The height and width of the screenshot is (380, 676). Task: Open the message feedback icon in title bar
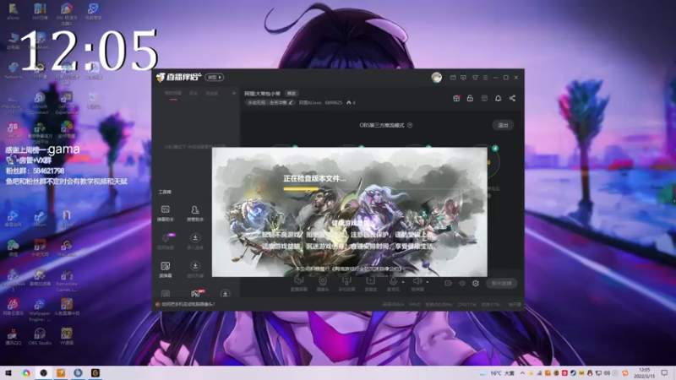pyautogui.click(x=463, y=78)
